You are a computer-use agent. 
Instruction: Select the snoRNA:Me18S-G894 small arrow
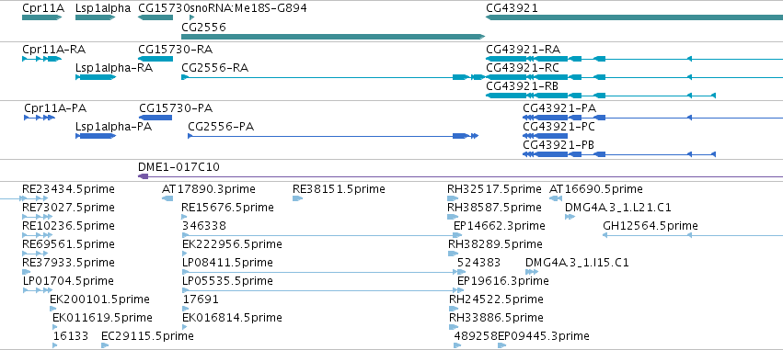pos(192,17)
